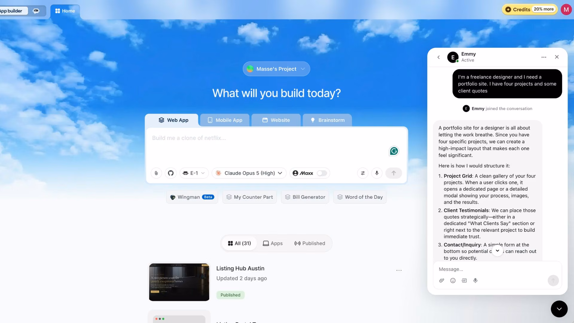Open the Credits button
Image resolution: width=574 pixels, height=323 pixels.
click(529, 9)
